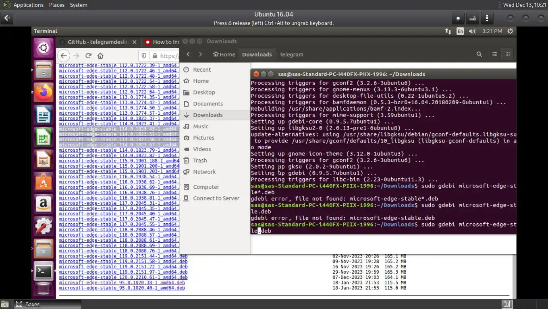Open microsoft-edge-stable_120.0.2210.61-1 deb link
Screen dimensions: 548x309
tap(123, 277)
